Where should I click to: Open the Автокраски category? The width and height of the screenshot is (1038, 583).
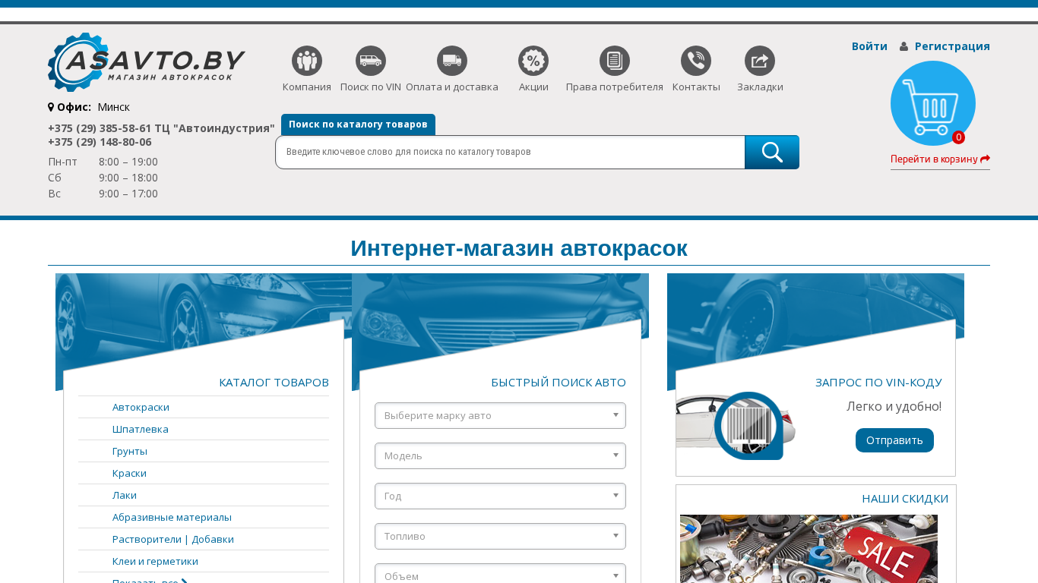141,407
